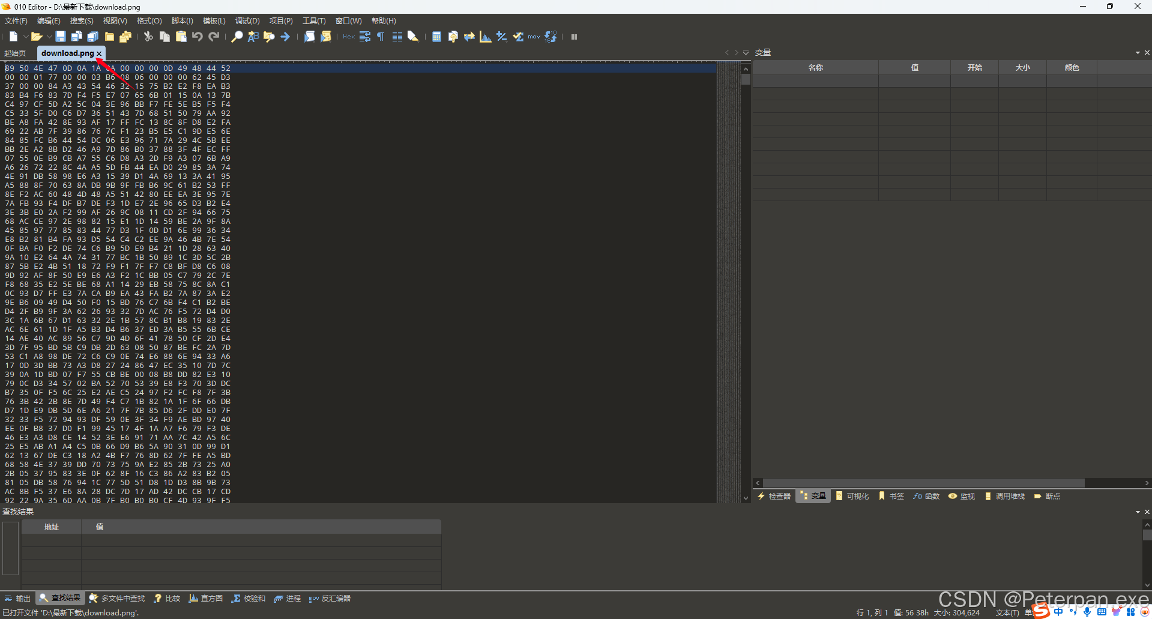This screenshot has width=1152, height=619.
Task: Expand the Open file dropdown arrow
Action: point(49,37)
